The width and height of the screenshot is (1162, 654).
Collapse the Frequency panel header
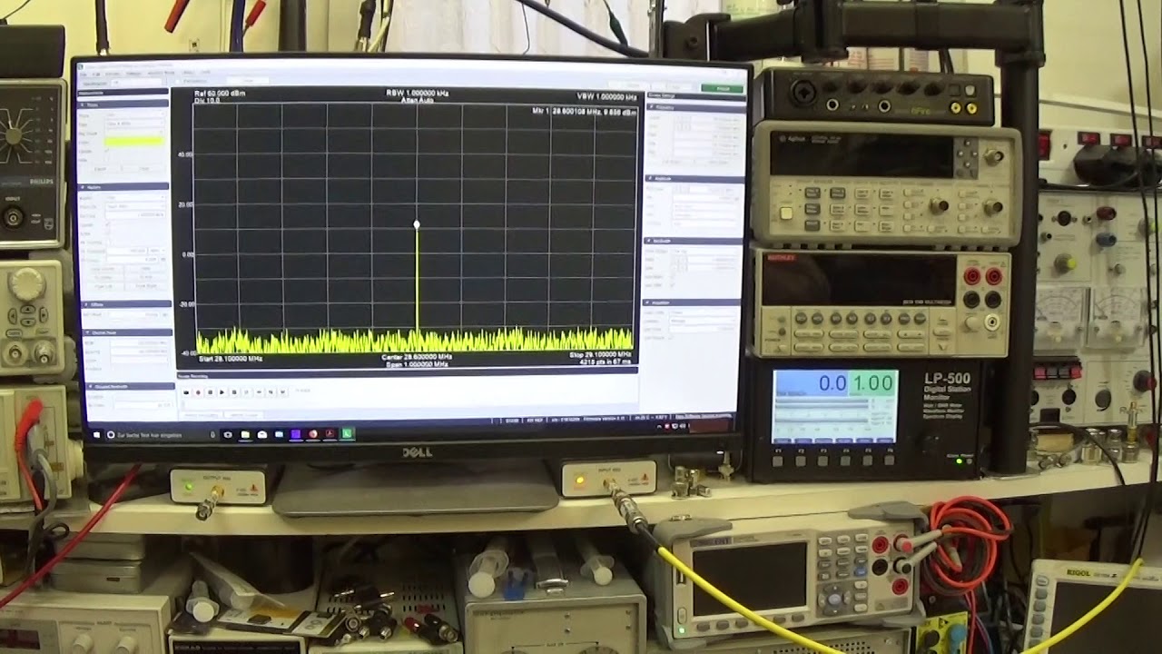(x=695, y=107)
